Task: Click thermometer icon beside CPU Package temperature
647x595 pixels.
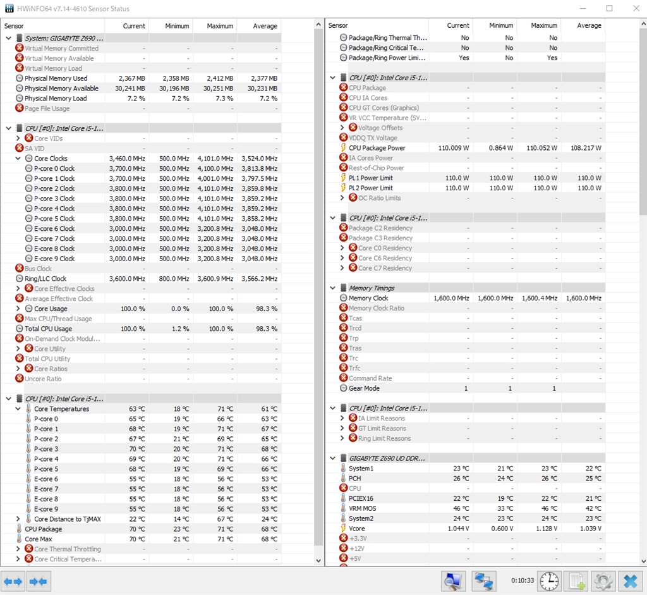Action: tap(20, 529)
